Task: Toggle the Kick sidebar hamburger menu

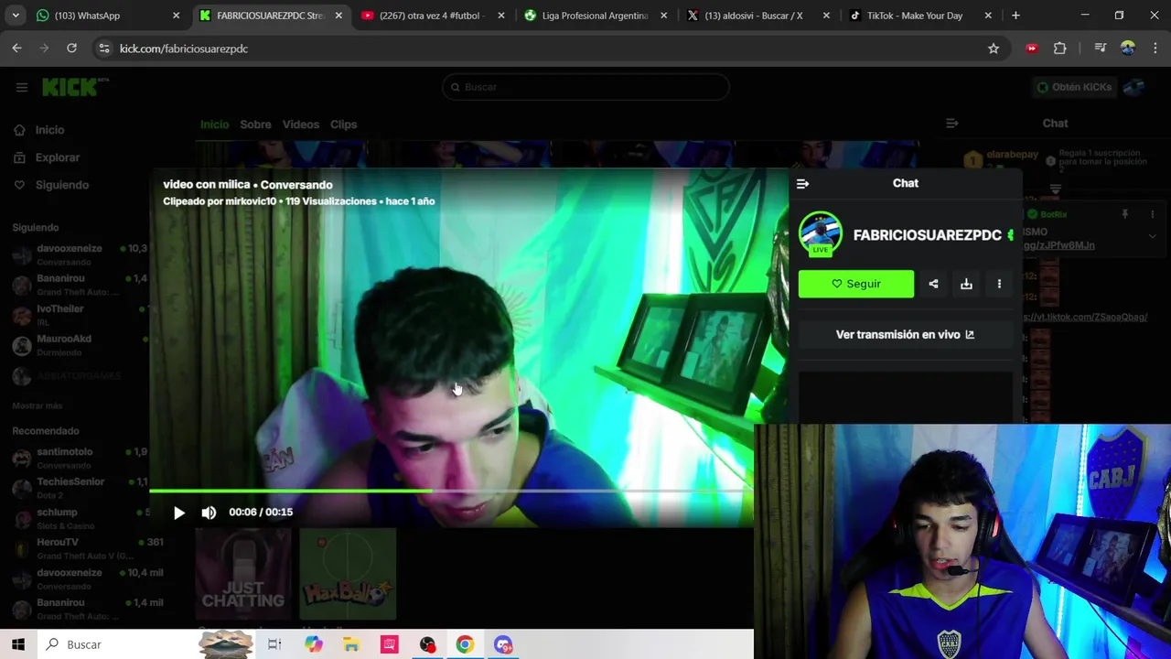Action: pos(21,87)
